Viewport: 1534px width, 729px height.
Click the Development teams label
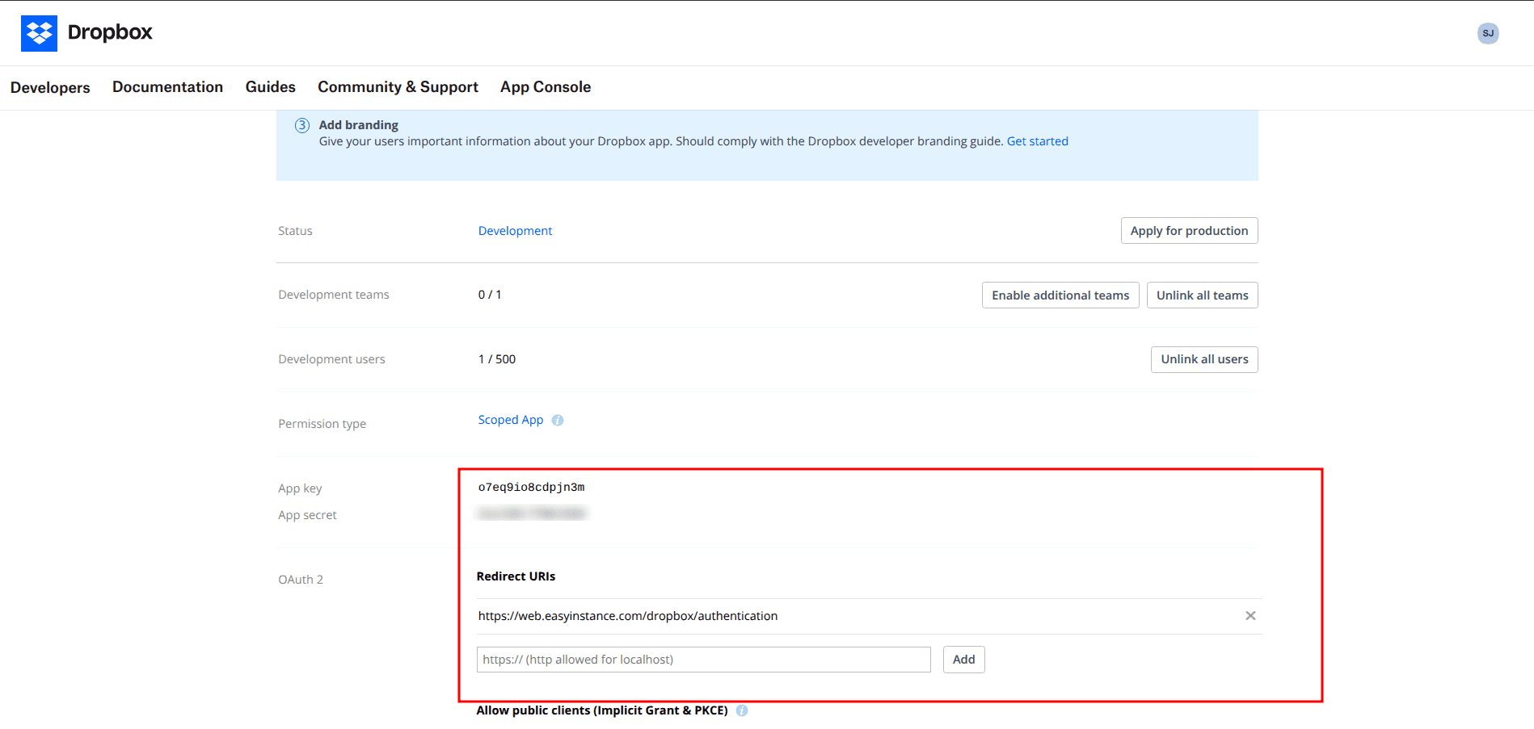[334, 295]
